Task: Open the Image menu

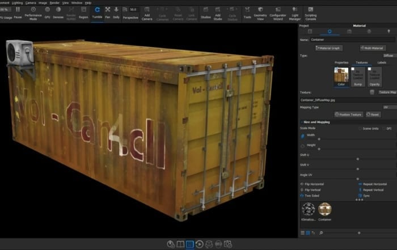Action: click(x=43, y=3)
